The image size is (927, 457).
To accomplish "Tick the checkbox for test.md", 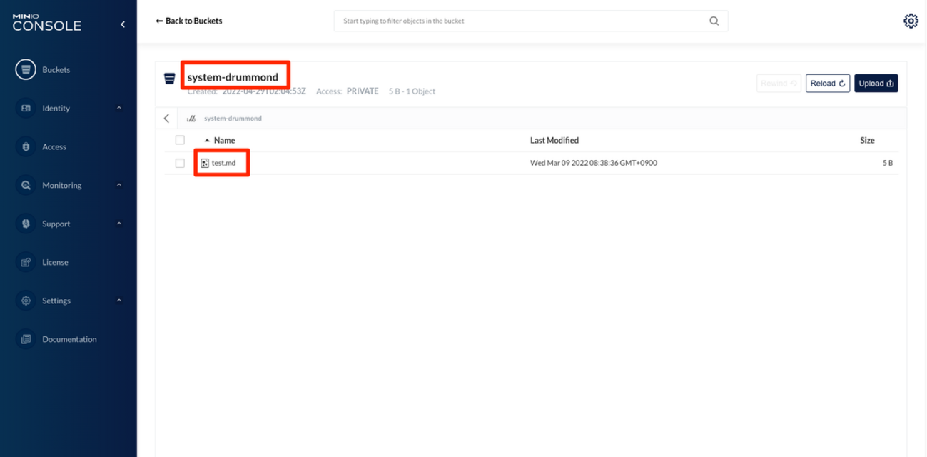I will pyautogui.click(x=180, y=164).
